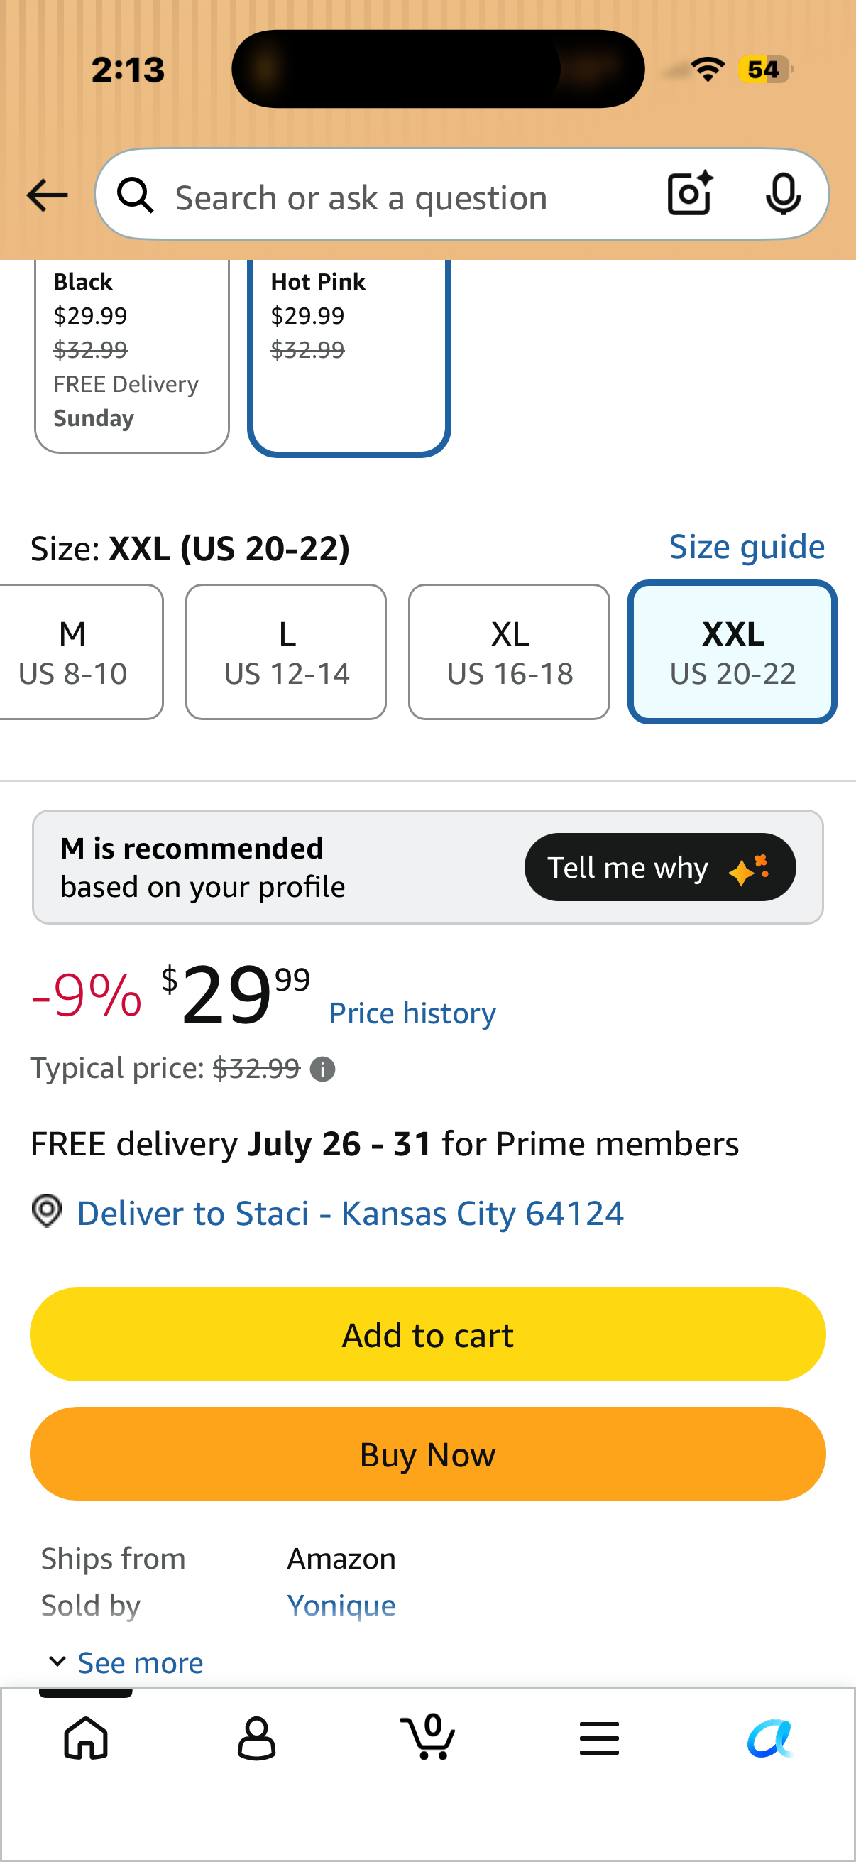This screenshot has width=856, height=1862.
Task: Click the Add to cart button
Action: point(427,1334)
